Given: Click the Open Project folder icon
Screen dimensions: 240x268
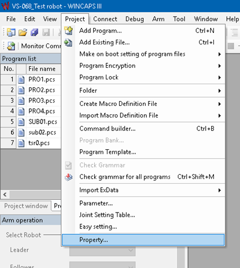Looking at the screenshot, I should click(23, 32).
